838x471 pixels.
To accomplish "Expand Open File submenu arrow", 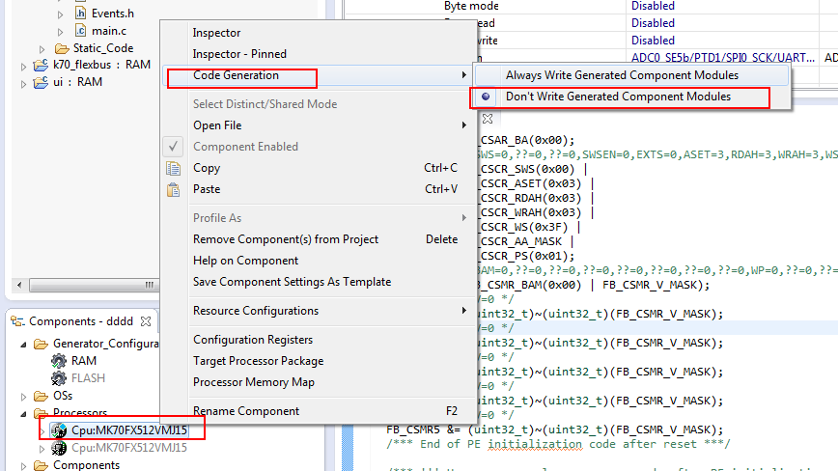I will tap(463, 125).
